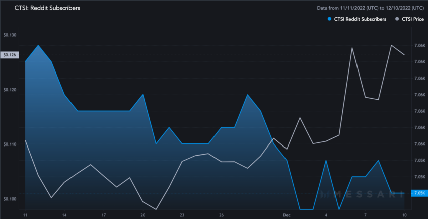Click the 10 date tick on x-axis
The height and width of the screenshot is (219, 428).
tap(404, 215)
